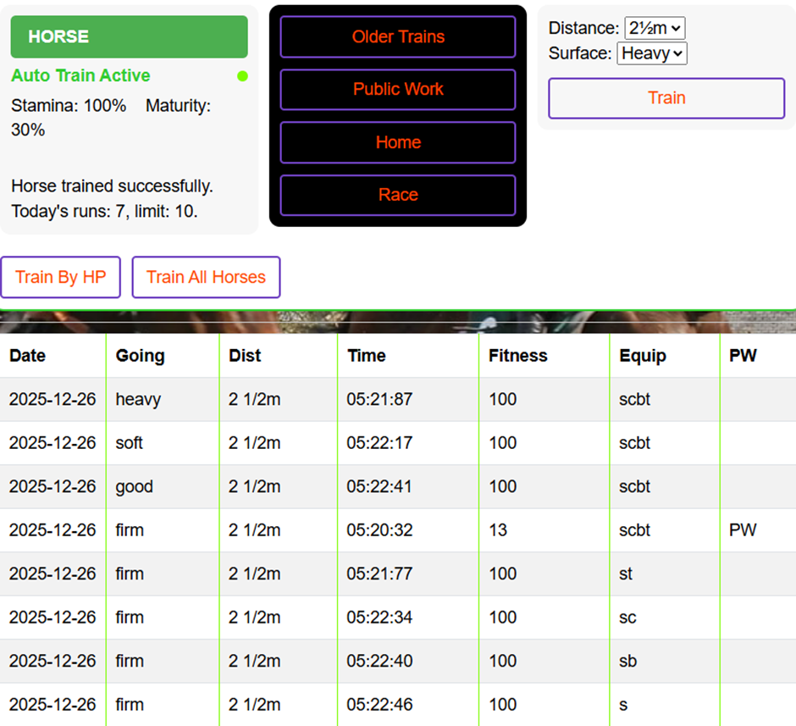Open Older Trains

(x=398, y=37)
